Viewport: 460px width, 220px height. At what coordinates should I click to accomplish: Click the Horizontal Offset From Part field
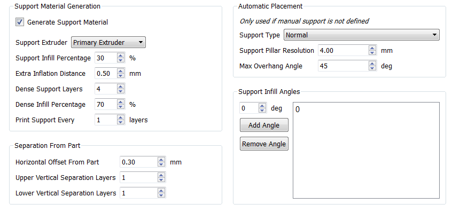tap(138, 162)
